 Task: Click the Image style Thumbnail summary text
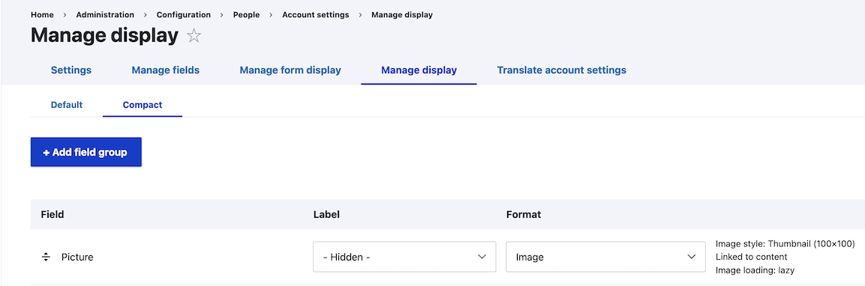(x=785, y=243)
